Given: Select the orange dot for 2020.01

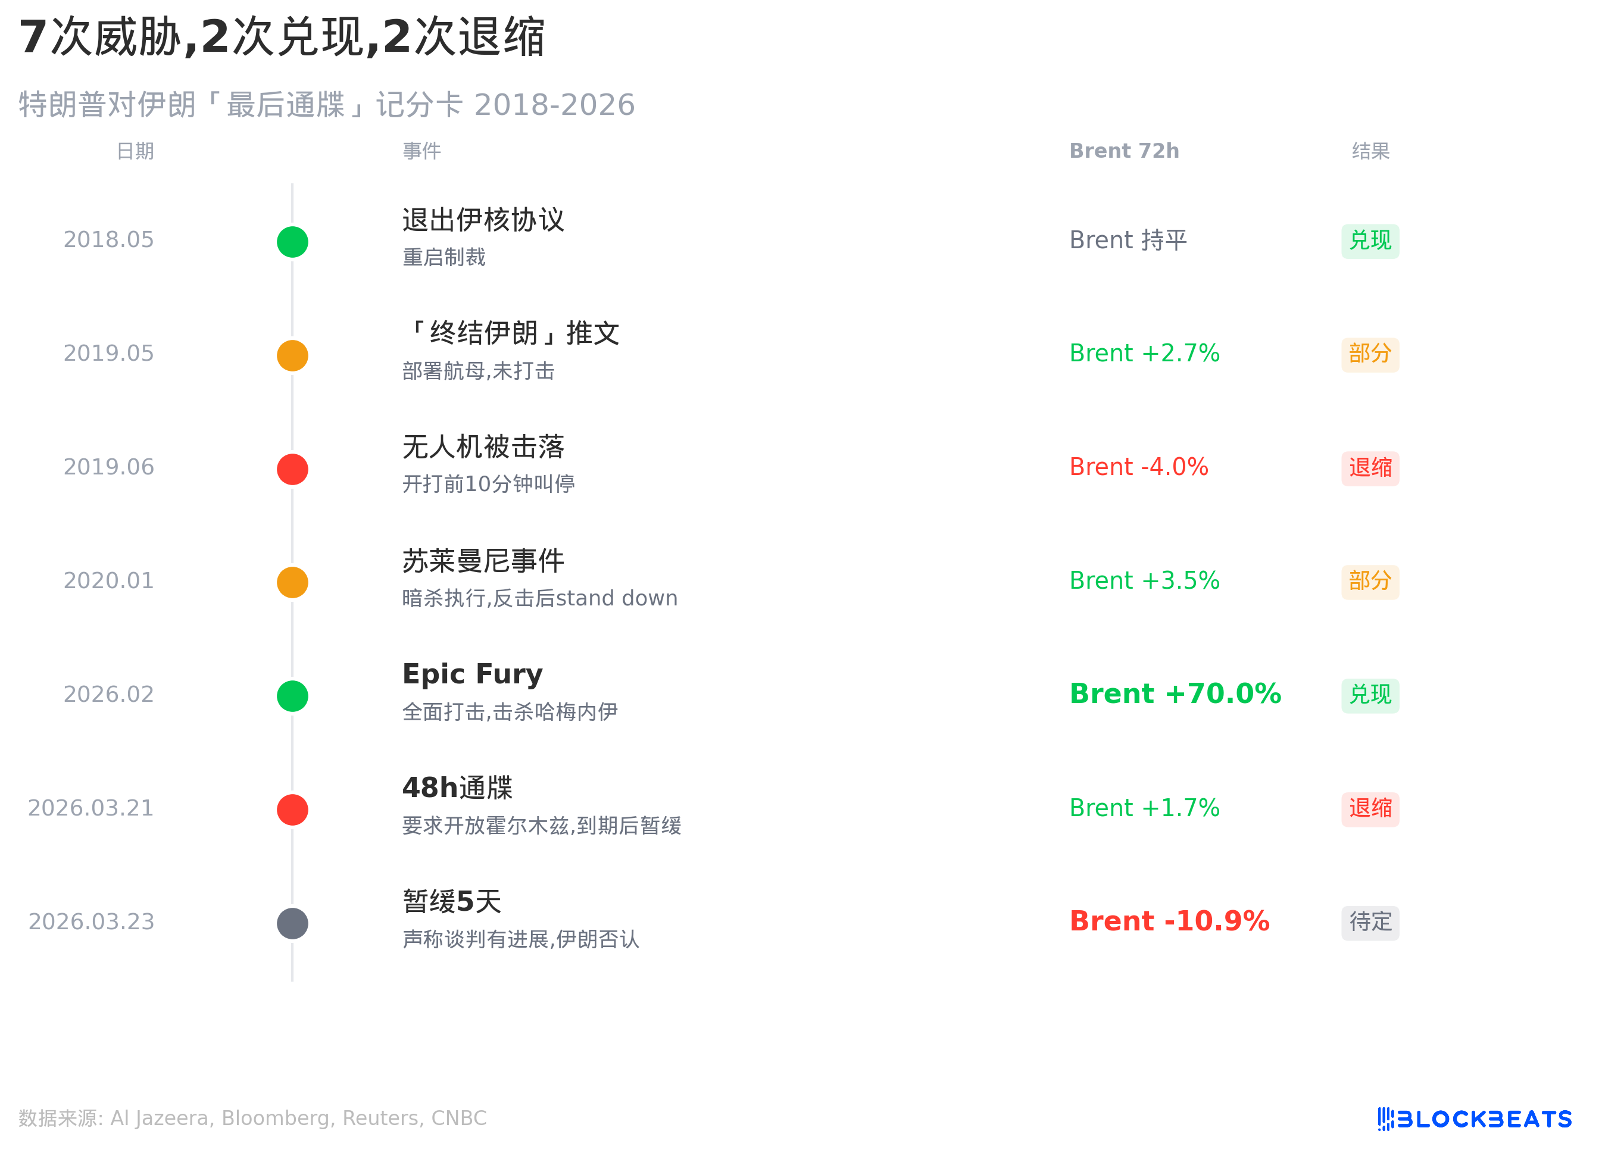Looking at the screenshot, I should (292, 582).
